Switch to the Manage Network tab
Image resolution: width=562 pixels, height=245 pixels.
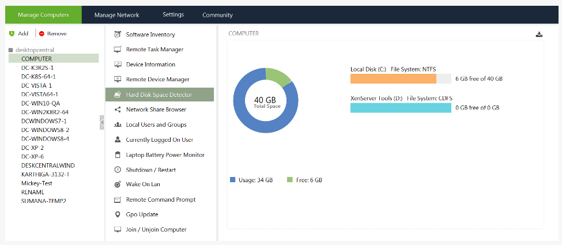point(117,15)
